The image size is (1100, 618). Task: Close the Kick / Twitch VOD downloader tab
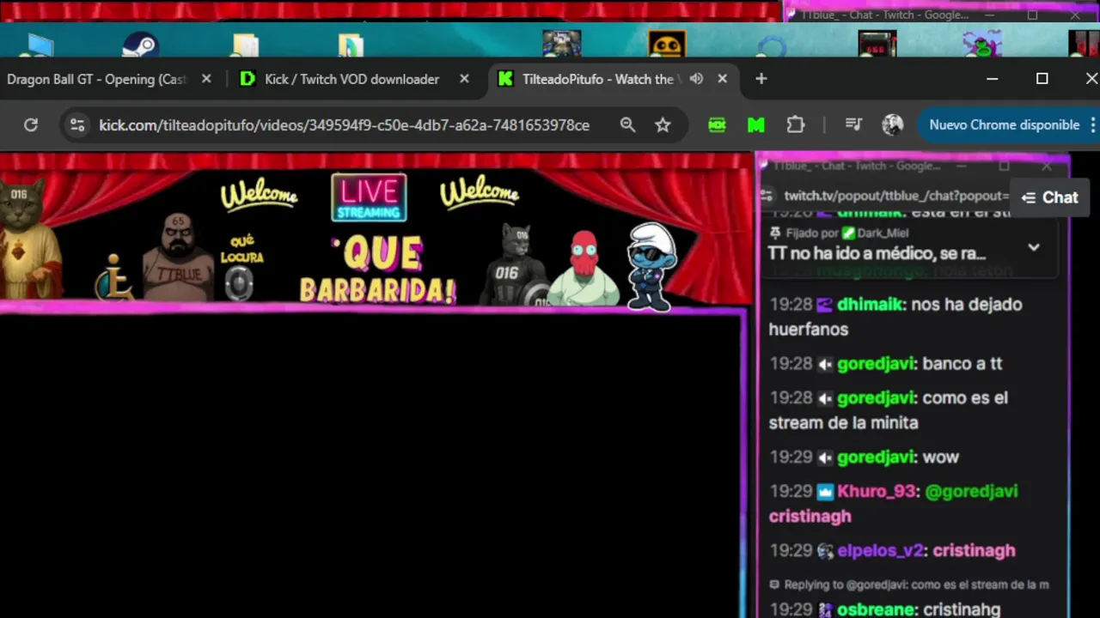(x=464, y=79)
